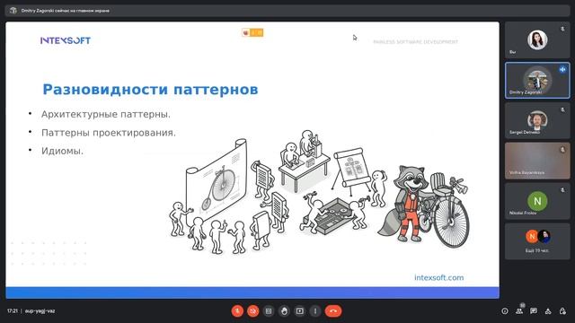Open the Ещё 19 чел. tile
575x323 pixels.
coord(537,241)
